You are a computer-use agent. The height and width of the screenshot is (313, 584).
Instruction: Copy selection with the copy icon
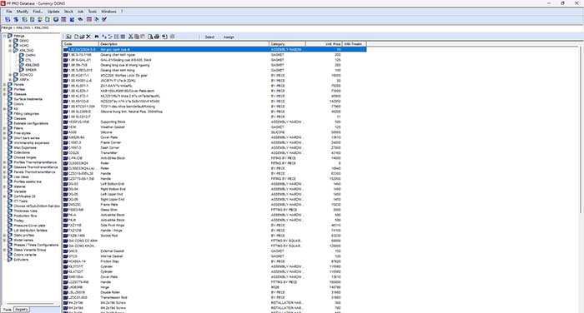(x=137, y=37)
